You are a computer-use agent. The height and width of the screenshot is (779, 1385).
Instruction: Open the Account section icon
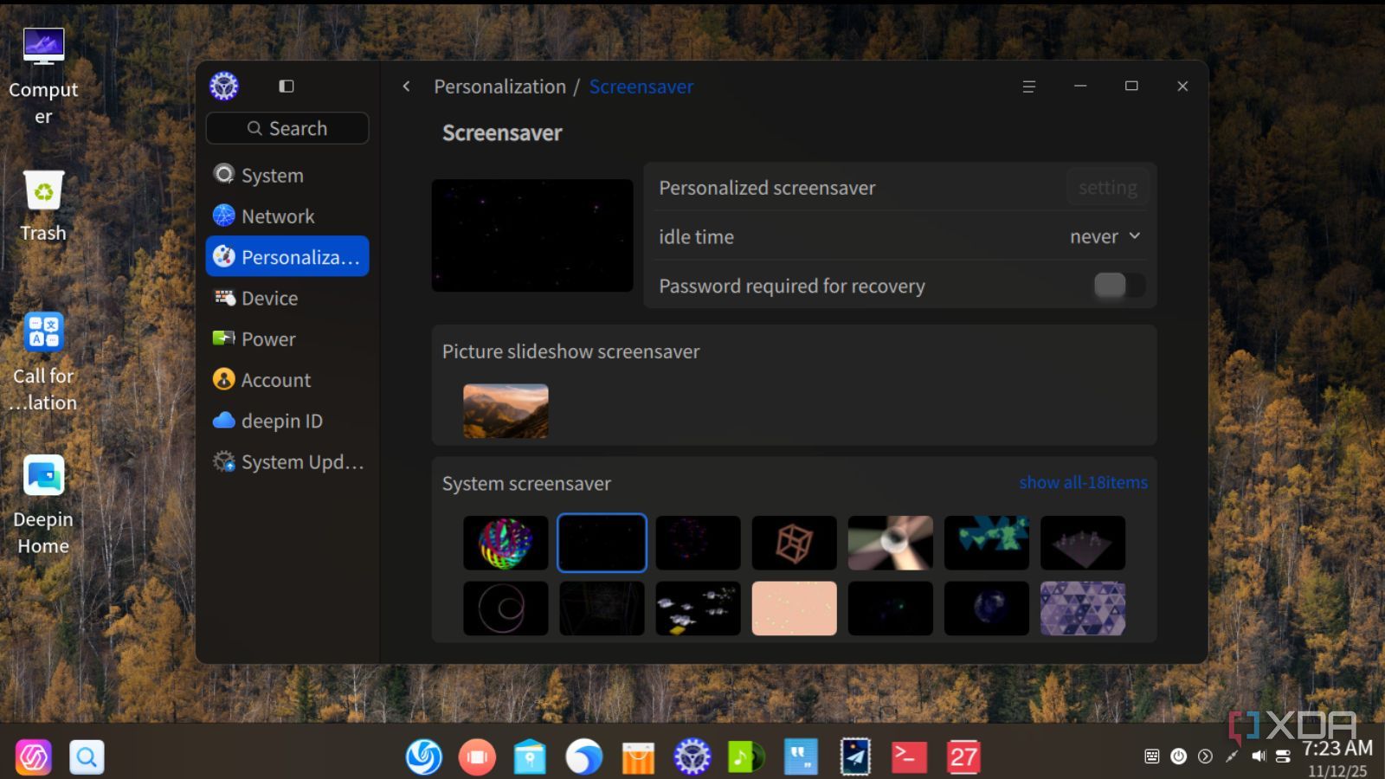224,379
